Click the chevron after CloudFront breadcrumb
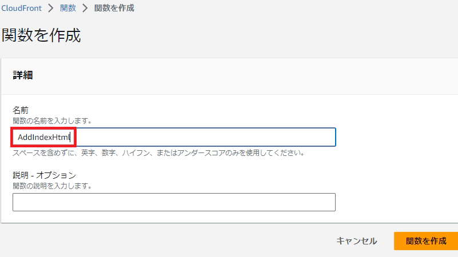Image resolution: width=458 pixels, height=257 pixels. (x=50, y=9)
